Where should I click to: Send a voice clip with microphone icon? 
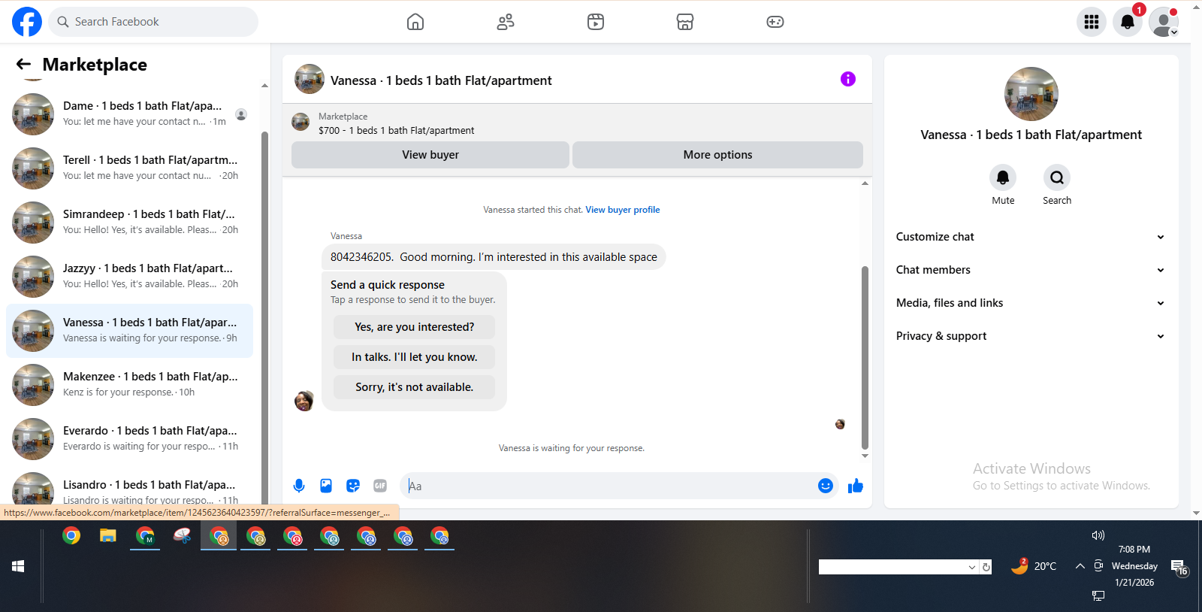(299, 486)
